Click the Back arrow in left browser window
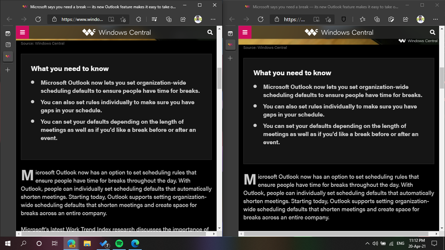 tap(9, 19)
